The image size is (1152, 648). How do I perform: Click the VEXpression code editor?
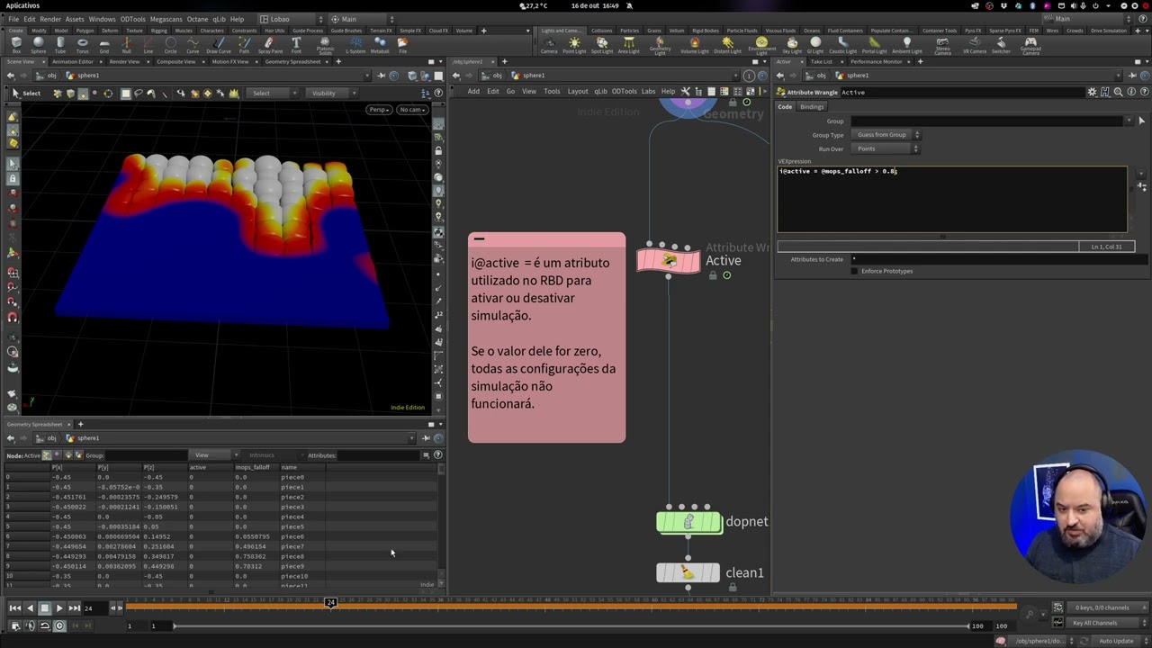tap(951, 199)
